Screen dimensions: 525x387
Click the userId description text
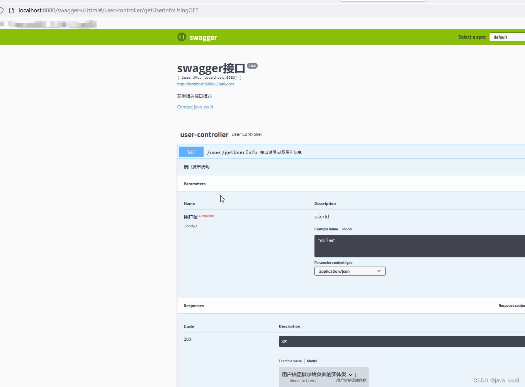pos(322,216)
